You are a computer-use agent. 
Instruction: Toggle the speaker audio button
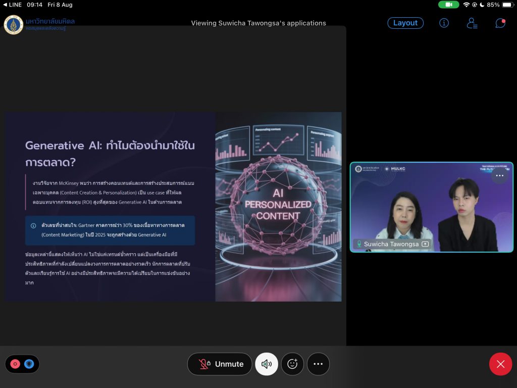[x=267, y=364]
